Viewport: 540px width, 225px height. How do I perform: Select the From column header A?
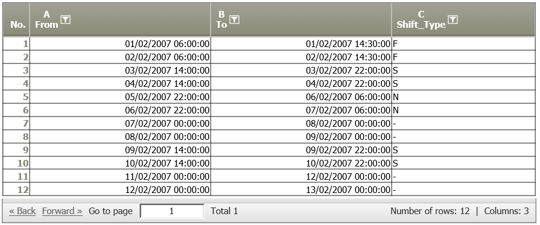(120, 20)
